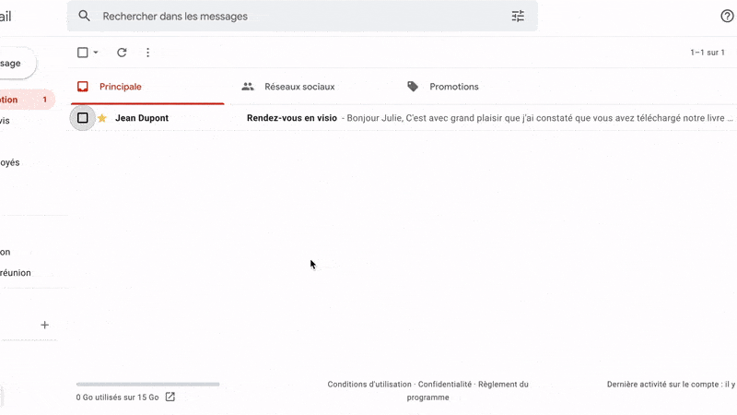Toggle the star on the Jean Dupont email
The height and width of the screenshot is (415, 737).
pyautogui.click(x=102, y=118)
